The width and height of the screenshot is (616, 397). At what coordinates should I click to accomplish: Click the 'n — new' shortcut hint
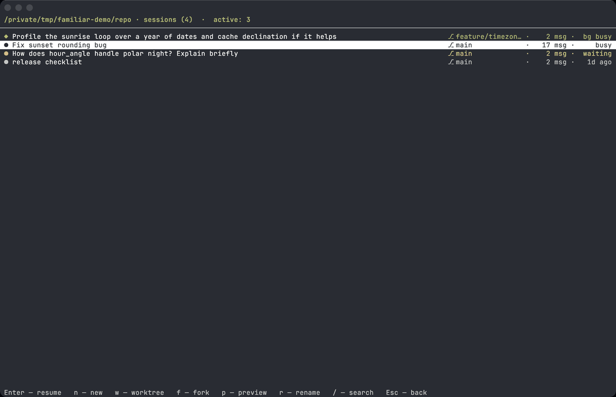88,393
